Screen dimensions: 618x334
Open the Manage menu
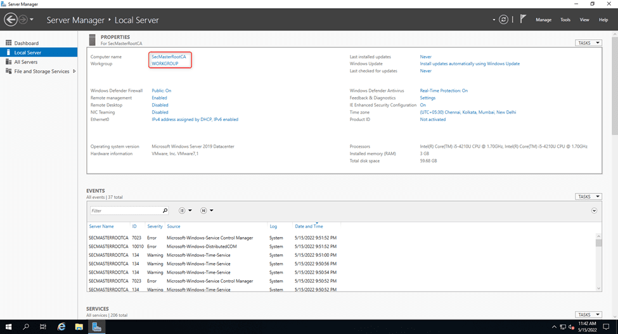(x=543, y=20)
